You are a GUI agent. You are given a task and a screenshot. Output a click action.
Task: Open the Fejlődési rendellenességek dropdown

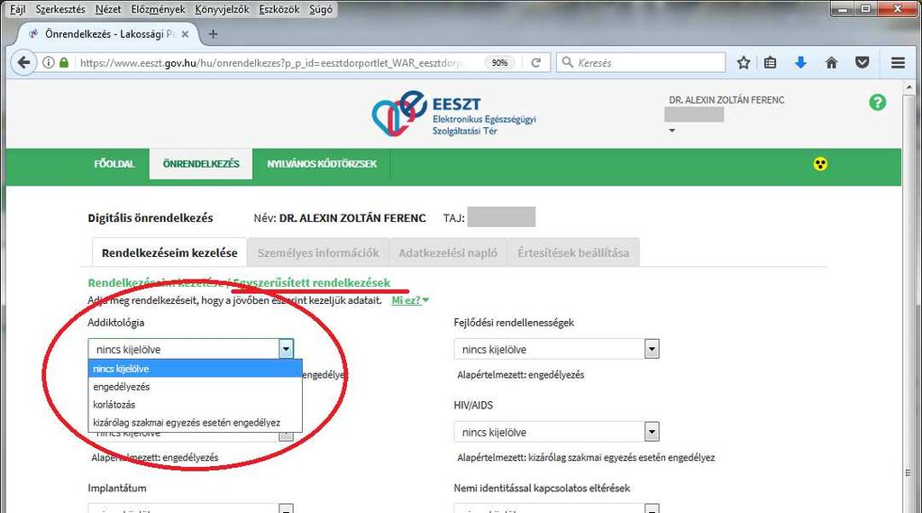[x=556, y=350]
